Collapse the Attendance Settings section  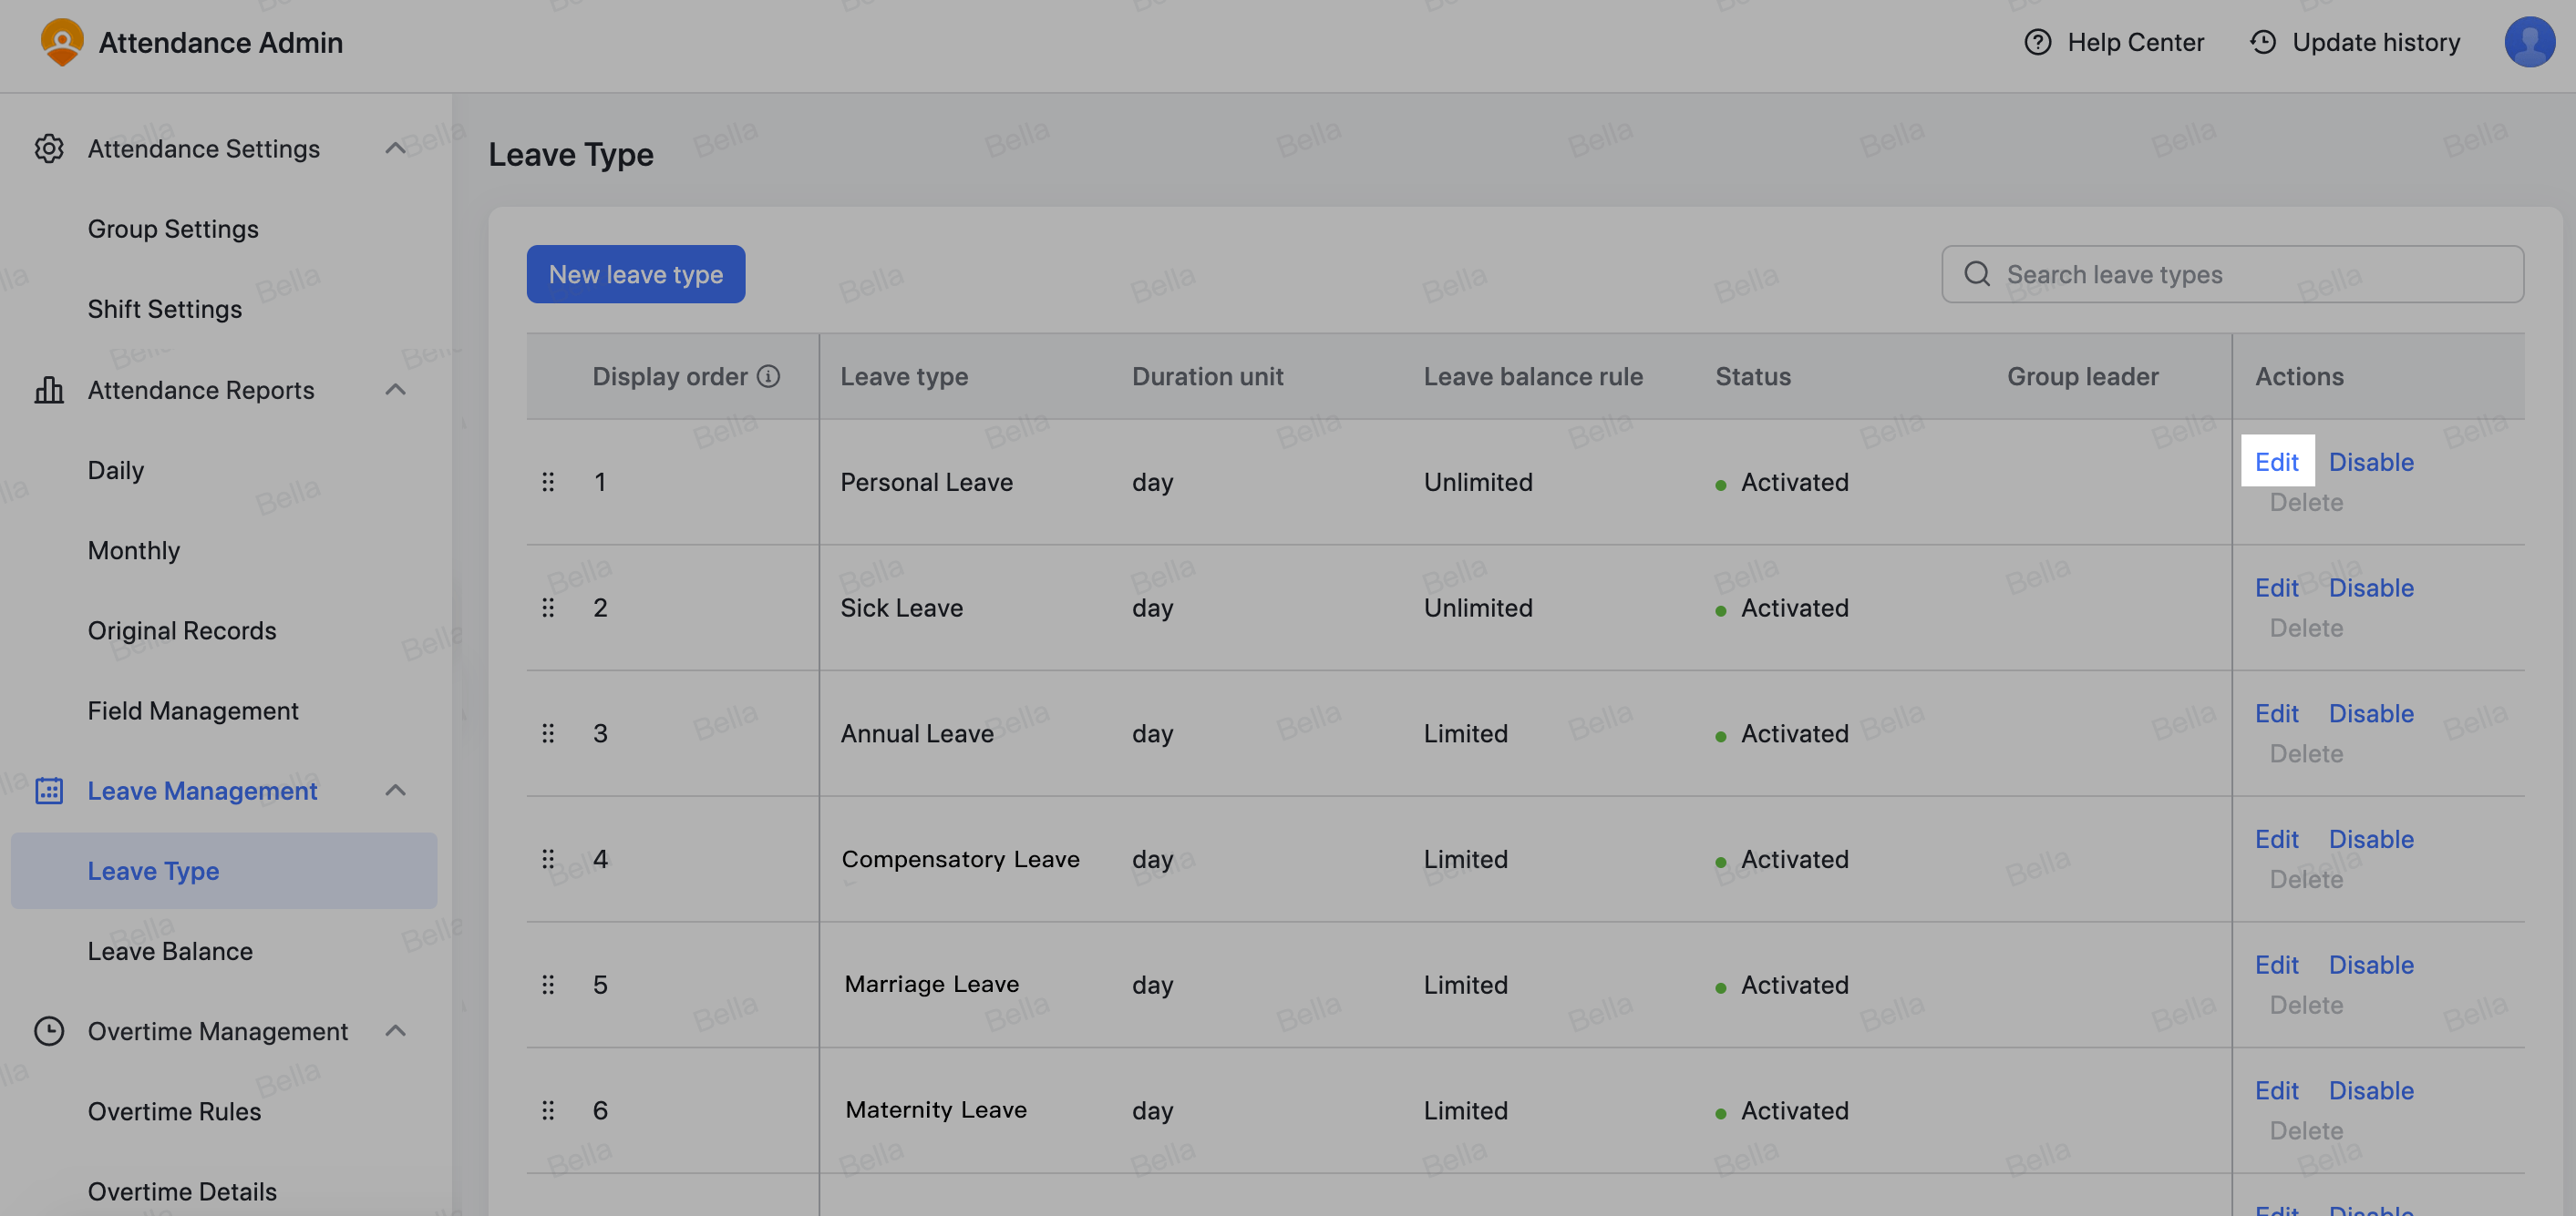tap(396, 148)
